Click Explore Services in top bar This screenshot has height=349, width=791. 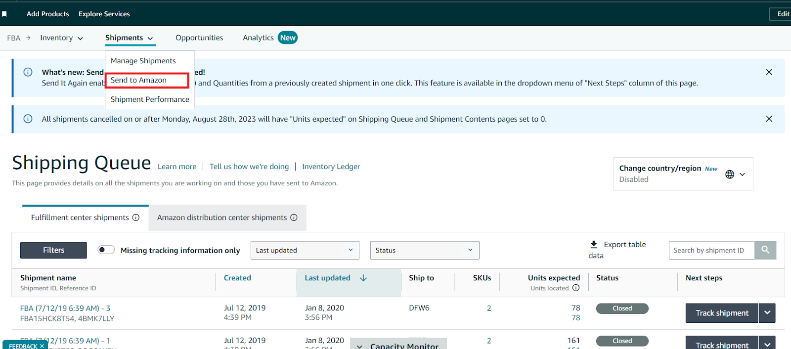pos(104,14)
